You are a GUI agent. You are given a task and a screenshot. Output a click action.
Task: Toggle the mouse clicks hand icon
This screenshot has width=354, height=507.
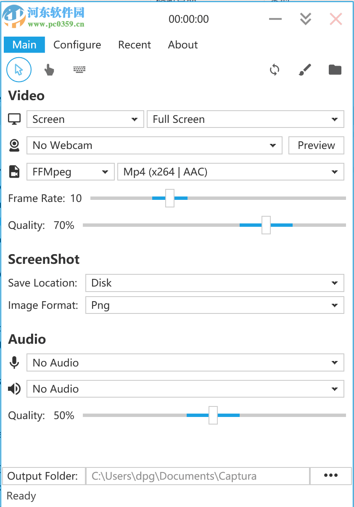pos(49,70)
